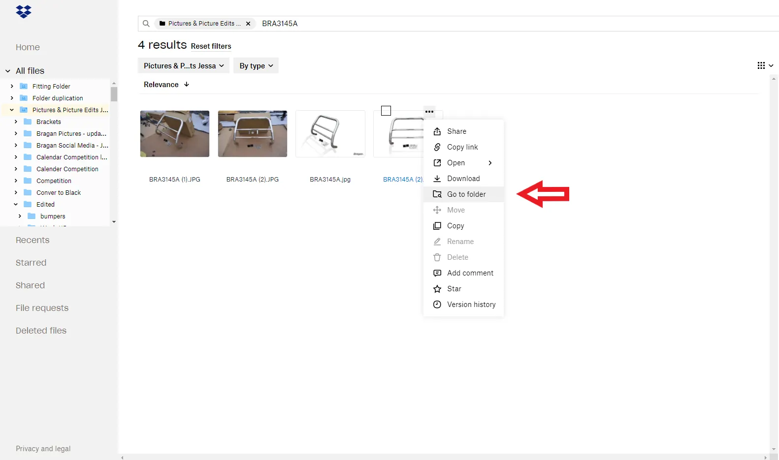779x460 pixels.
Task: Expand the Folder duplication tree node
Action: [12, 98]
